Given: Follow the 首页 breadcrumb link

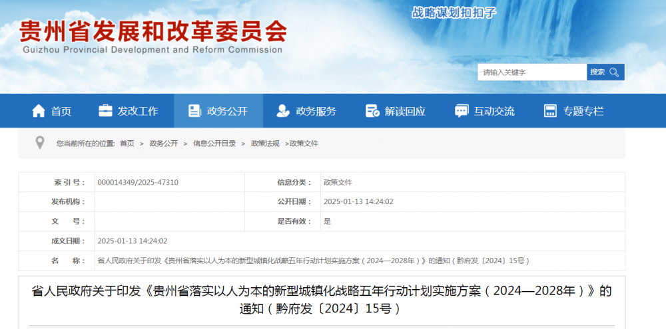Looking at the screenshot, I should tap(127, 144).
